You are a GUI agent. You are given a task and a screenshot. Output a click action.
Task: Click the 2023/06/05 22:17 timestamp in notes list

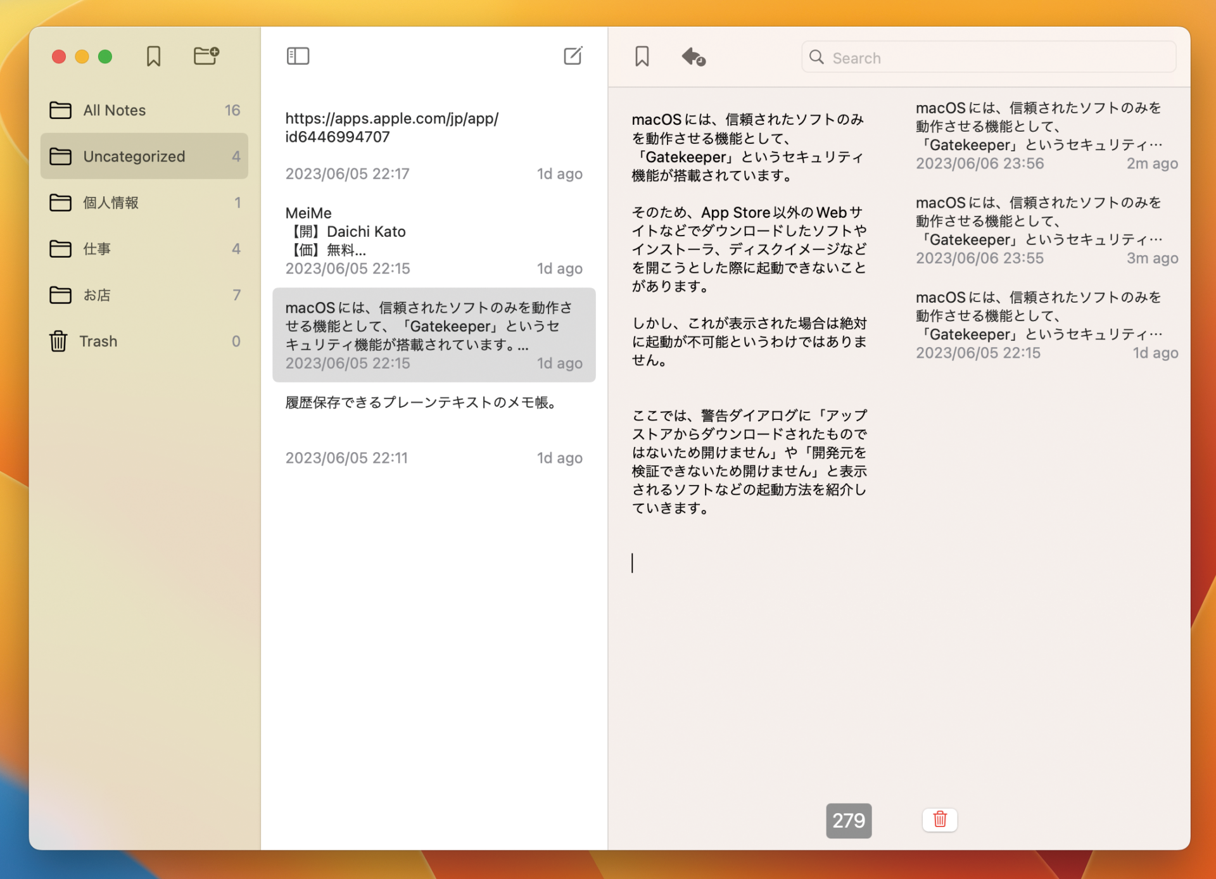[x=347, y=174]
